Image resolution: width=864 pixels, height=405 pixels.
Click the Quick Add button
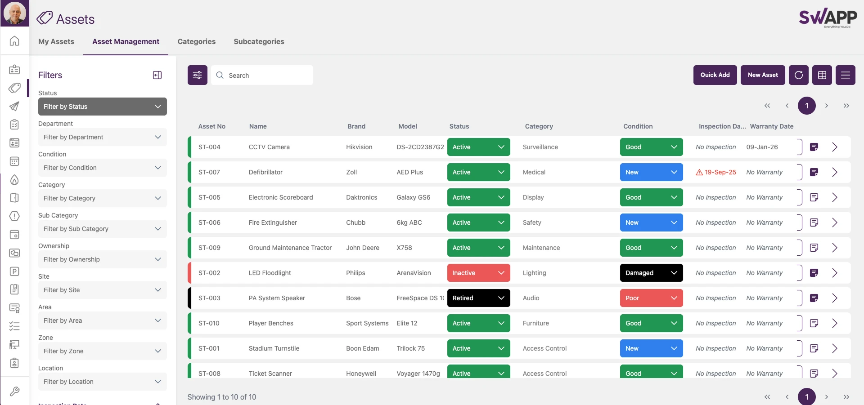pyautogui.click(x=715, y=75)
